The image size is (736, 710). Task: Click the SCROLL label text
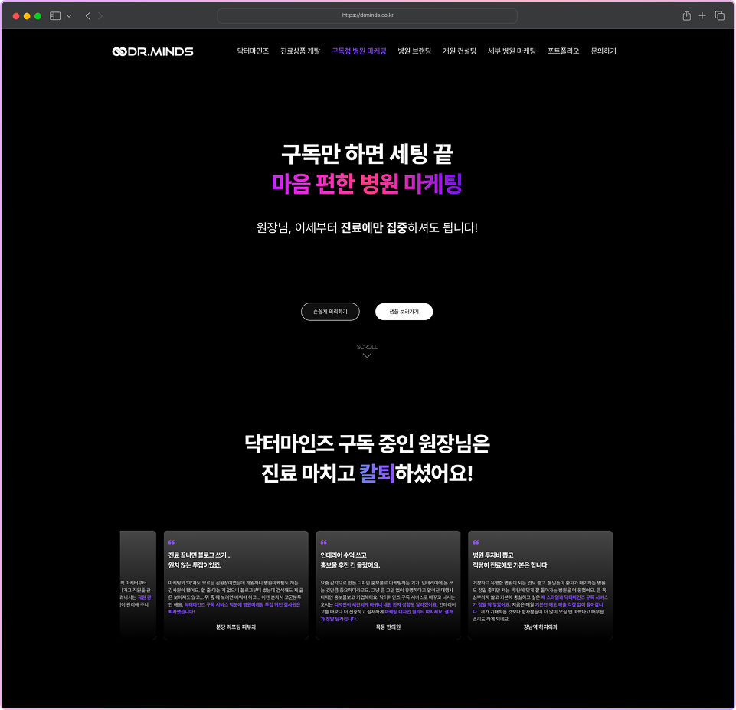click(x=367, y=347)
